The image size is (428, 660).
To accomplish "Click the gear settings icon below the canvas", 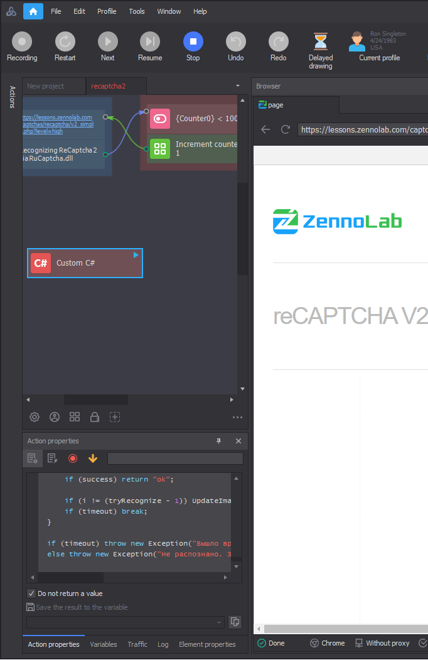I will click(35, 417).
